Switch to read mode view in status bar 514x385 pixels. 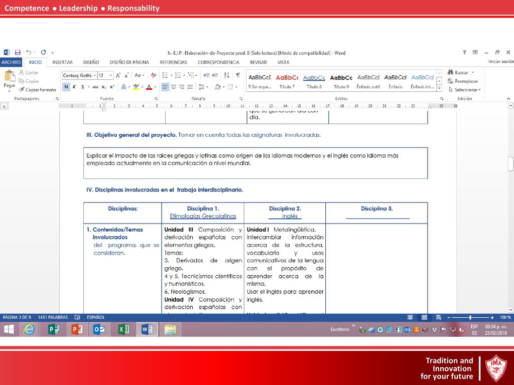(410, 317)
